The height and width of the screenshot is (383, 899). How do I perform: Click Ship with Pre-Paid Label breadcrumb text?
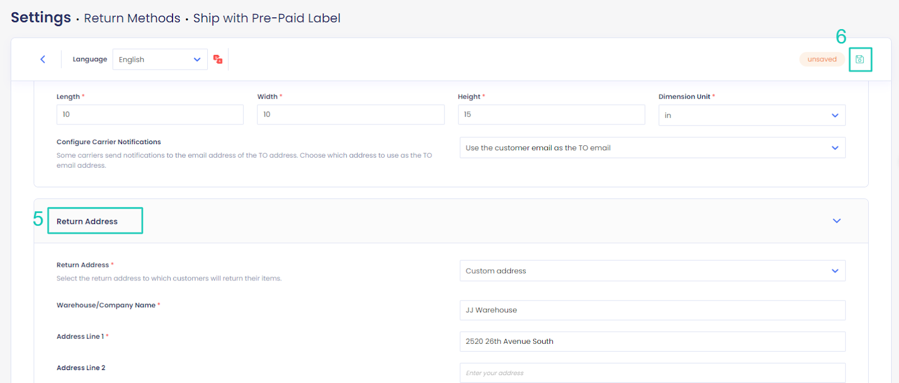[x=267, y=19]
